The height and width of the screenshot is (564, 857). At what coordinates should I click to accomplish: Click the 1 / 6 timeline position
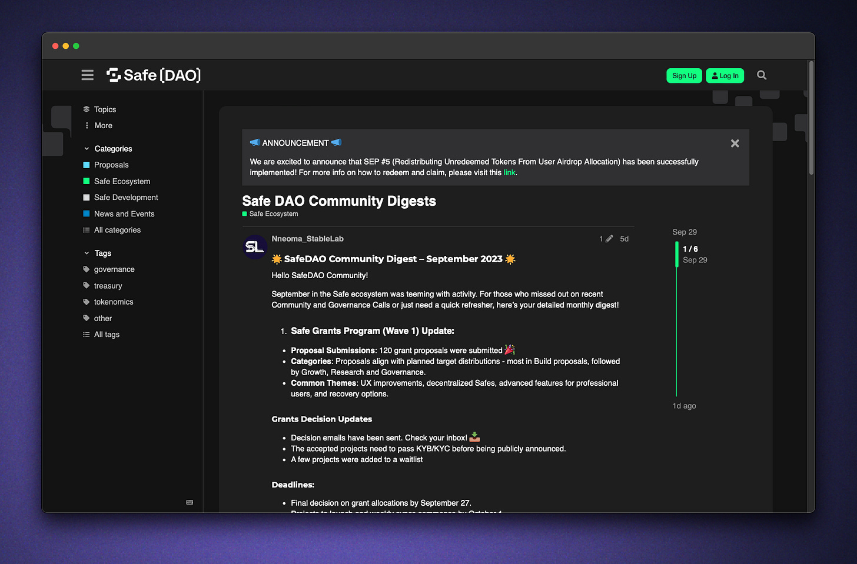690,249
